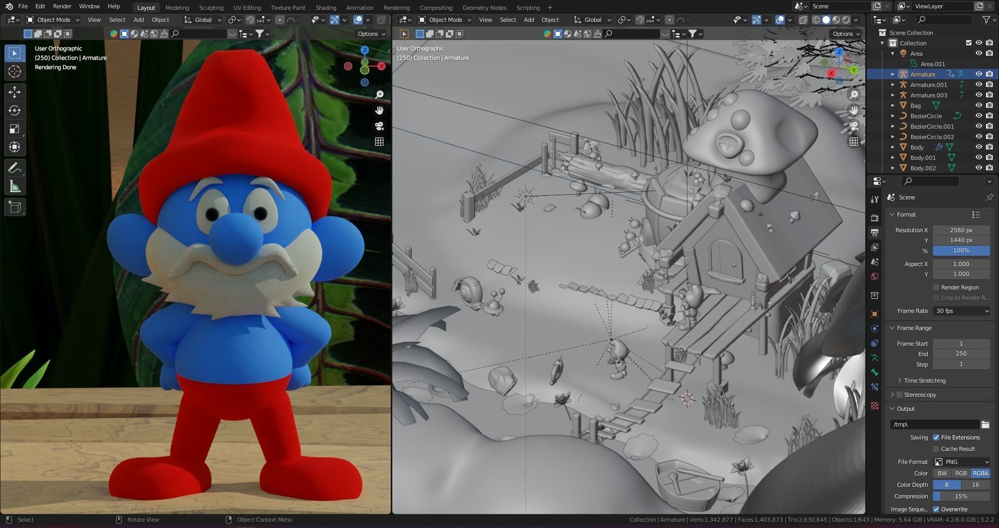This screenshot has height=528, width=999.
Task: Uncheck Collection exclude checkbox
Action: tap(968, 43)
